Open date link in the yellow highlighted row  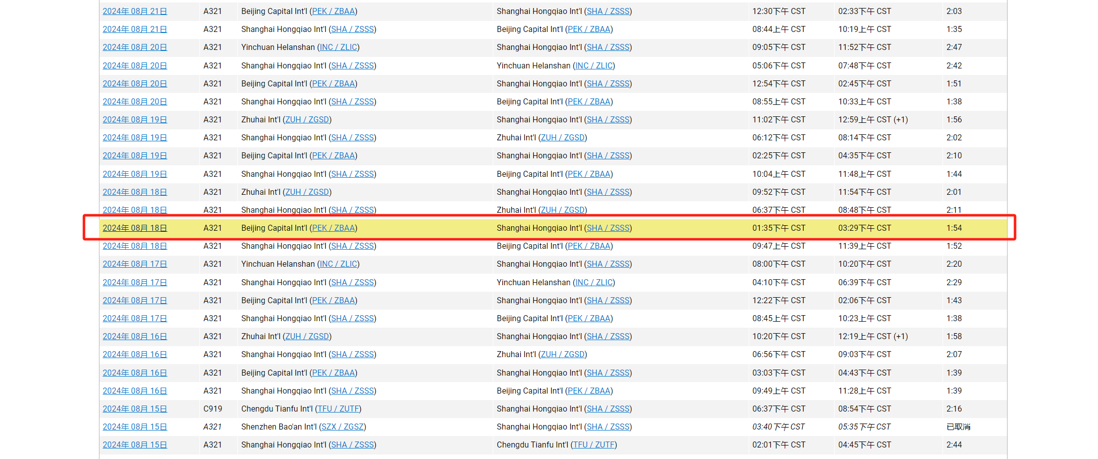point(134,228)
